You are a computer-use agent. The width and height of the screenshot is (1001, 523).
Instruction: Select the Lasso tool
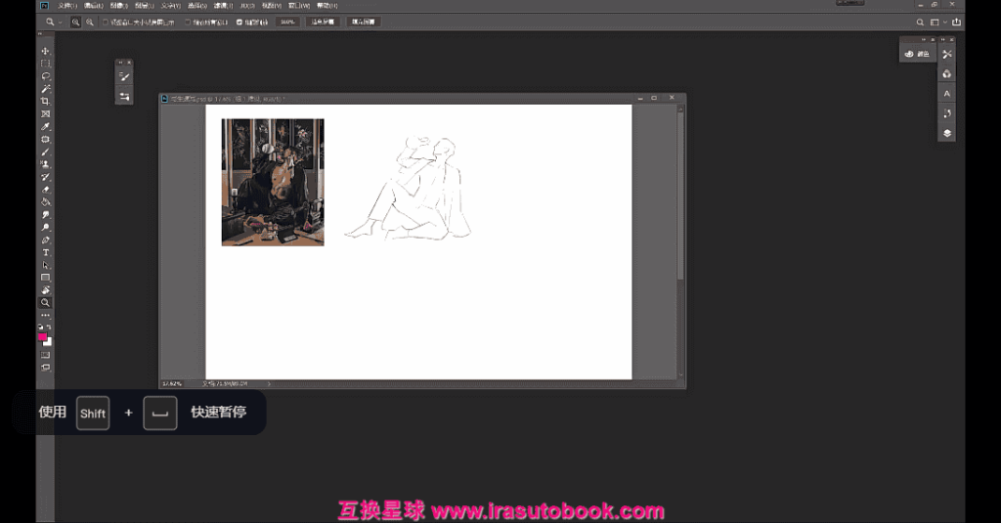pos(45,76)
